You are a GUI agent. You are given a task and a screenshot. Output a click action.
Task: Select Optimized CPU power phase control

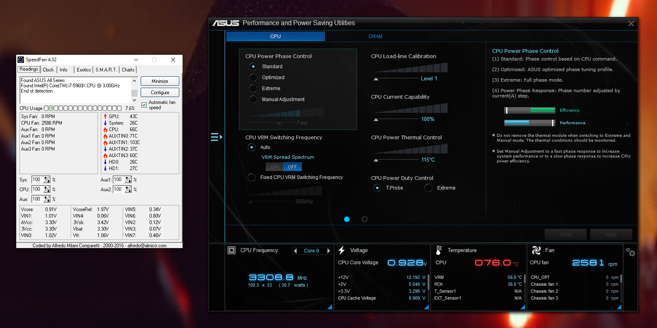pyautogui.click(x=253, y=78)
